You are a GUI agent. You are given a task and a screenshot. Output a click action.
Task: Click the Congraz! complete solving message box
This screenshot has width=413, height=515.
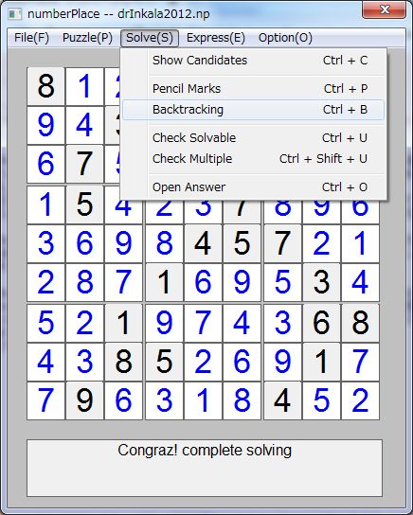(x=205, y=468)
